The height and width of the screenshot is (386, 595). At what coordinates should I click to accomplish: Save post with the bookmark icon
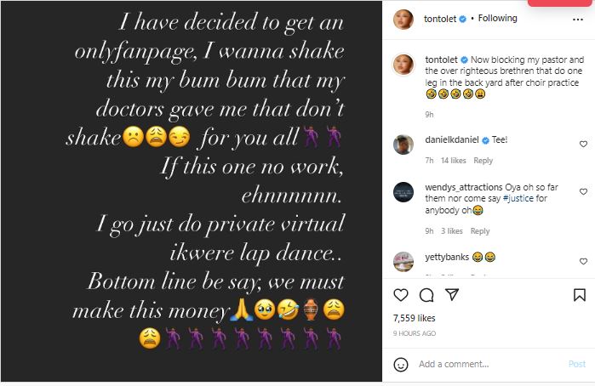(x=579, y=295)
